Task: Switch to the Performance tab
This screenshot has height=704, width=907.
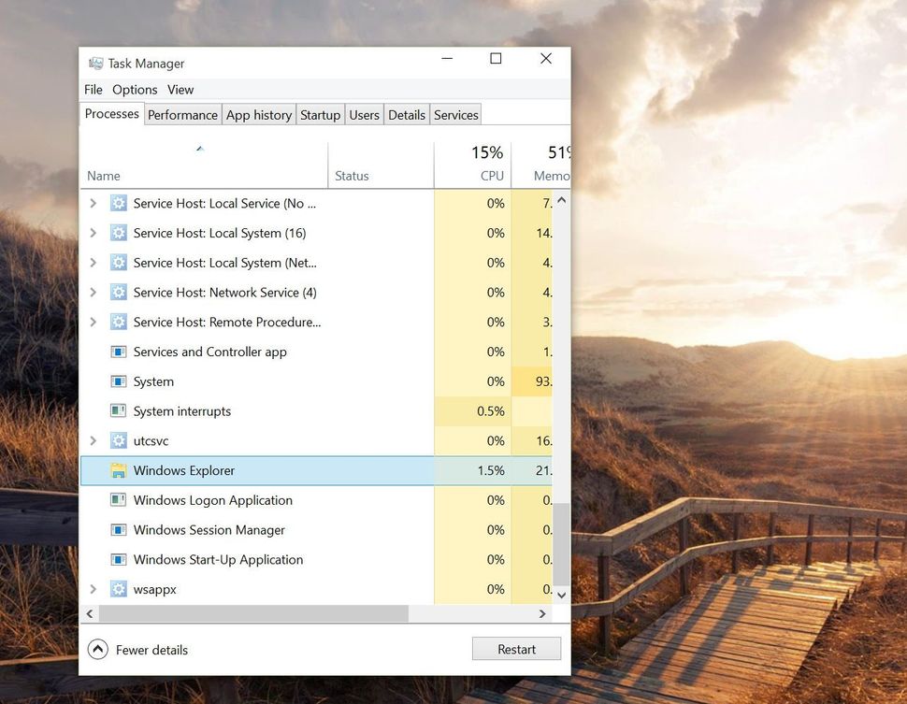Action: point(182,114)
